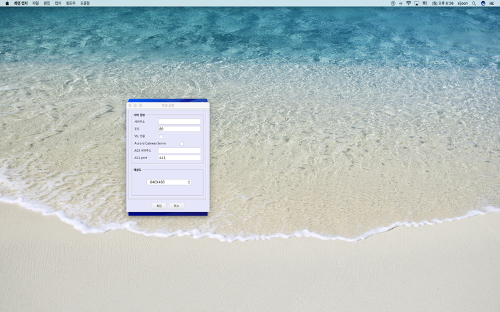Check the Accord Gateway Server box
Screen dimensions: 500x312
[x=182, y=144]
